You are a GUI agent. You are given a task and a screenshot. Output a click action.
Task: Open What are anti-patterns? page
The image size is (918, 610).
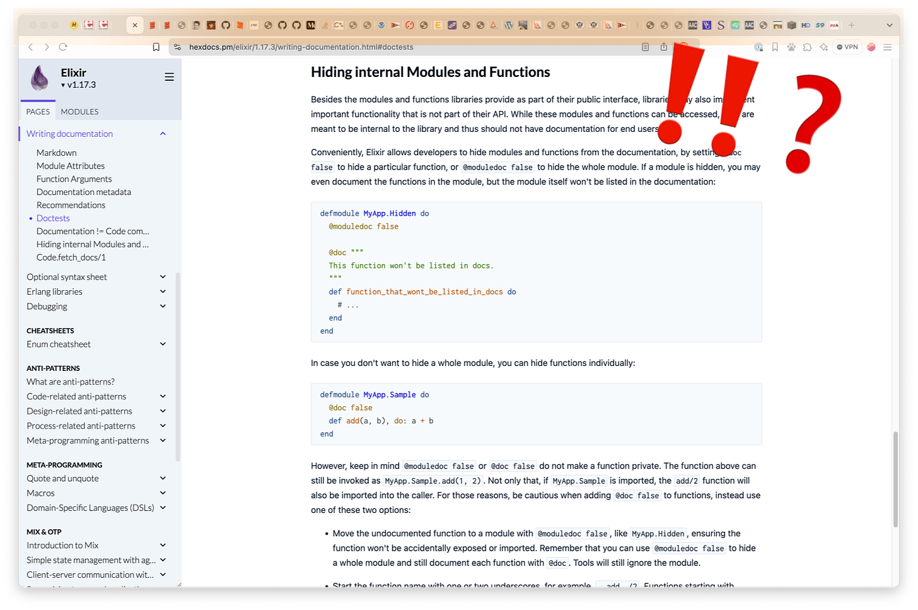click(x=71, y=382)
